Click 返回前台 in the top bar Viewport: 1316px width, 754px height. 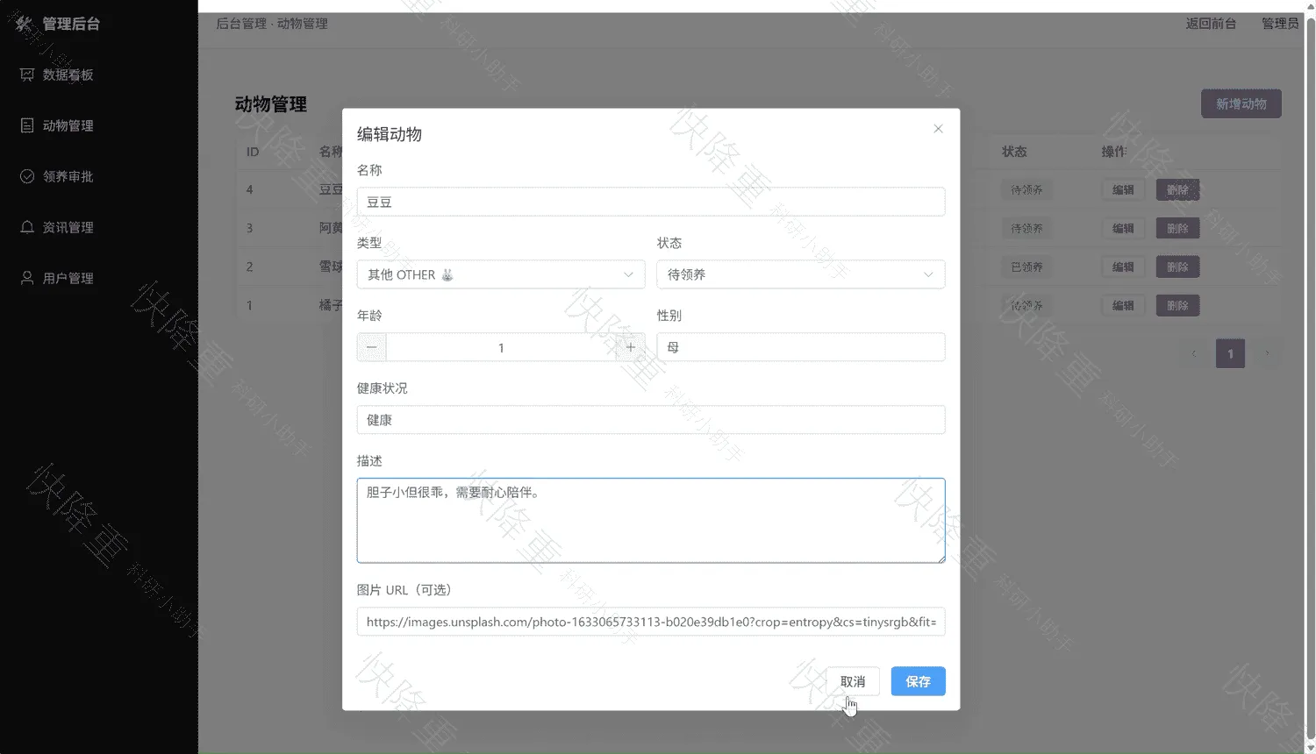(x=1211, y=24)
